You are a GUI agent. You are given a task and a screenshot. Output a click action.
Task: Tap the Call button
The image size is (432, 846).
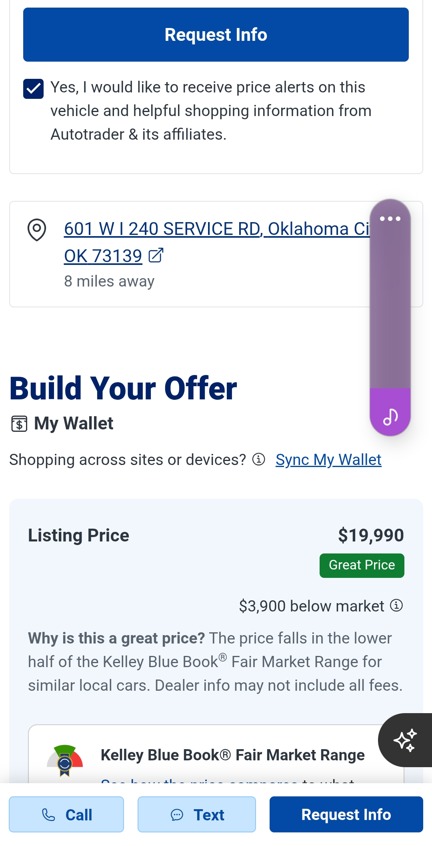(66, 814)
